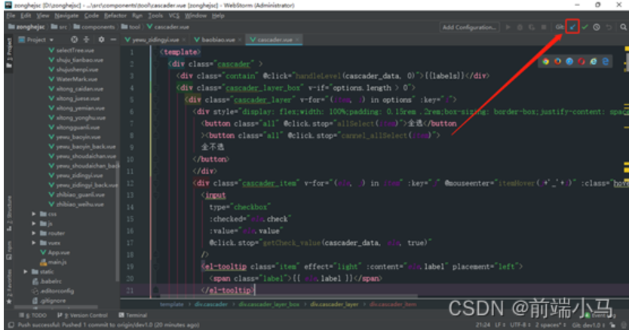Toggle the Structure tool window strip
This screenshot has height=330, width=629.
point(9,213)
